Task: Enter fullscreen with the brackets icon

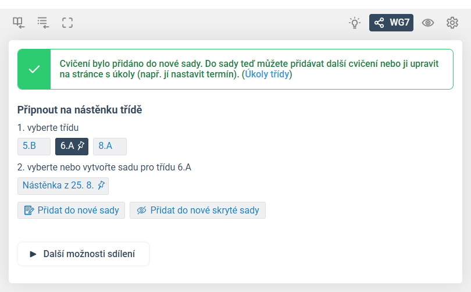Action: [67, 23]
